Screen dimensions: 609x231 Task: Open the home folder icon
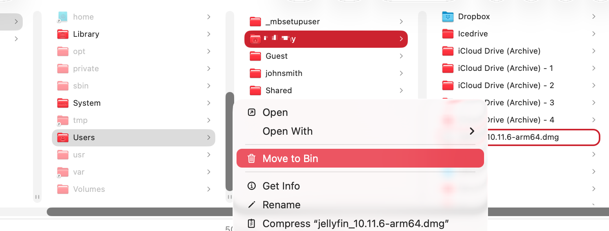coord(63,17)
